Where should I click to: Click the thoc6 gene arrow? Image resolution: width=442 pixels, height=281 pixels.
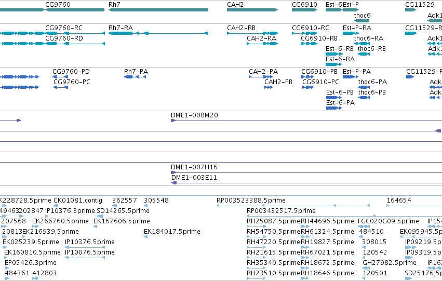tap(361, 21)
